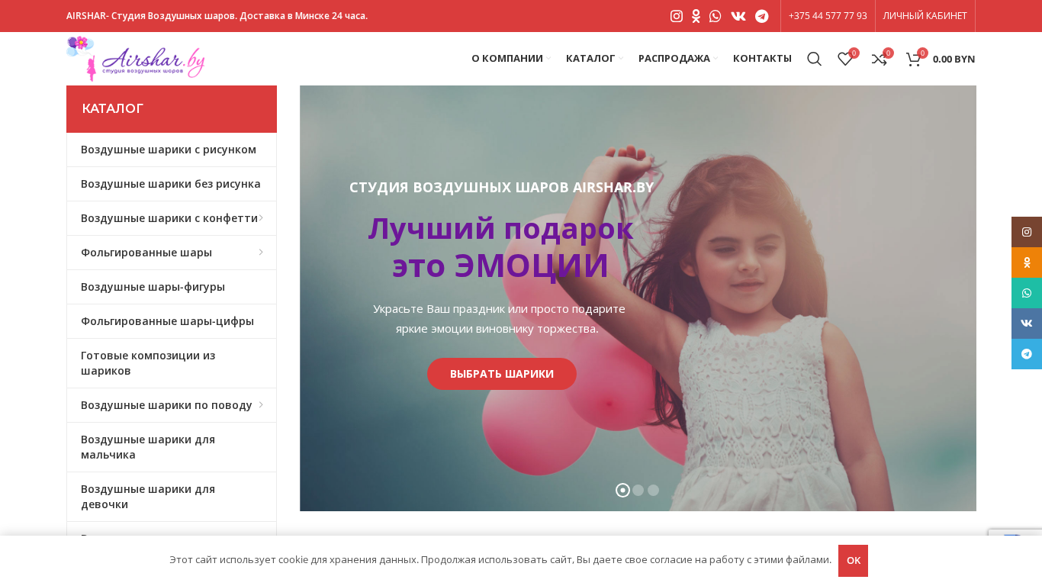Open the compare arrows icon
This screenshot has width=1042, height=586.
(880, 59)
